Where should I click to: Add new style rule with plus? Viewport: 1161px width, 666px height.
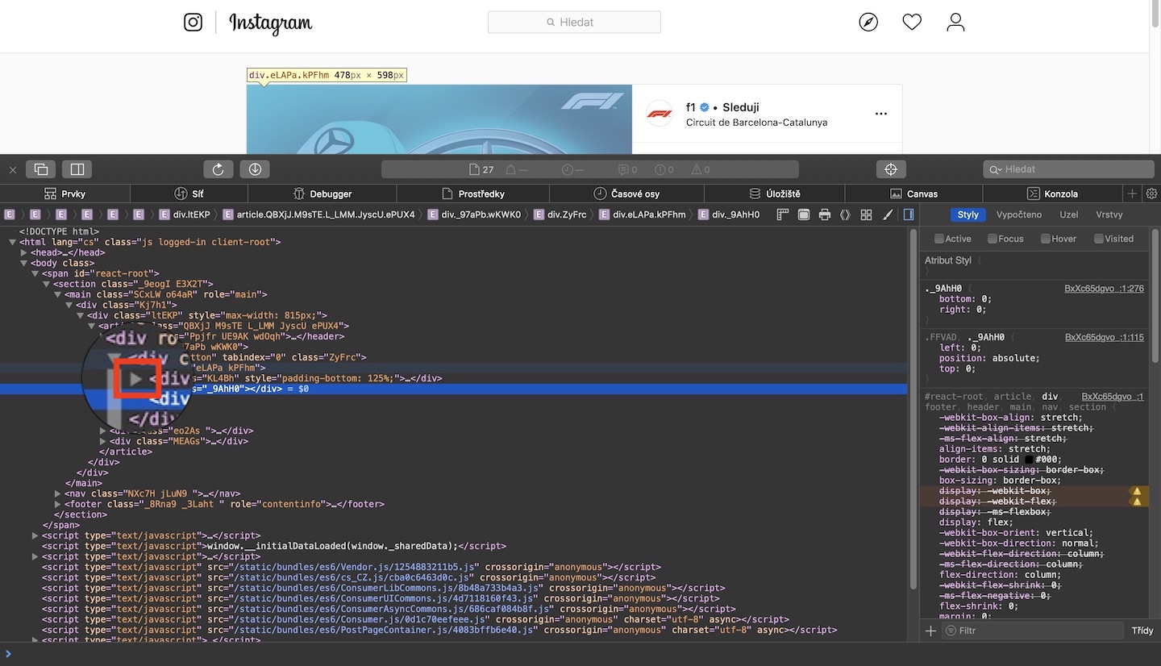(x=930, y=631)
